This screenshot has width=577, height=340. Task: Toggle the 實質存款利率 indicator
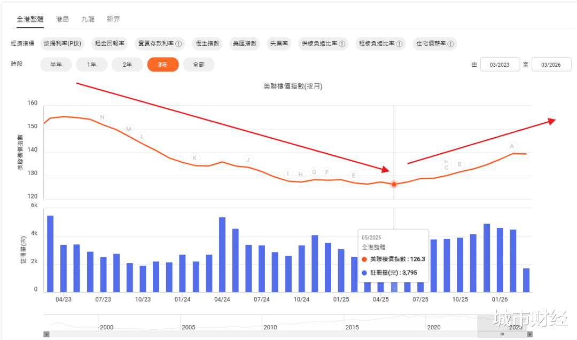pos(160,43)
